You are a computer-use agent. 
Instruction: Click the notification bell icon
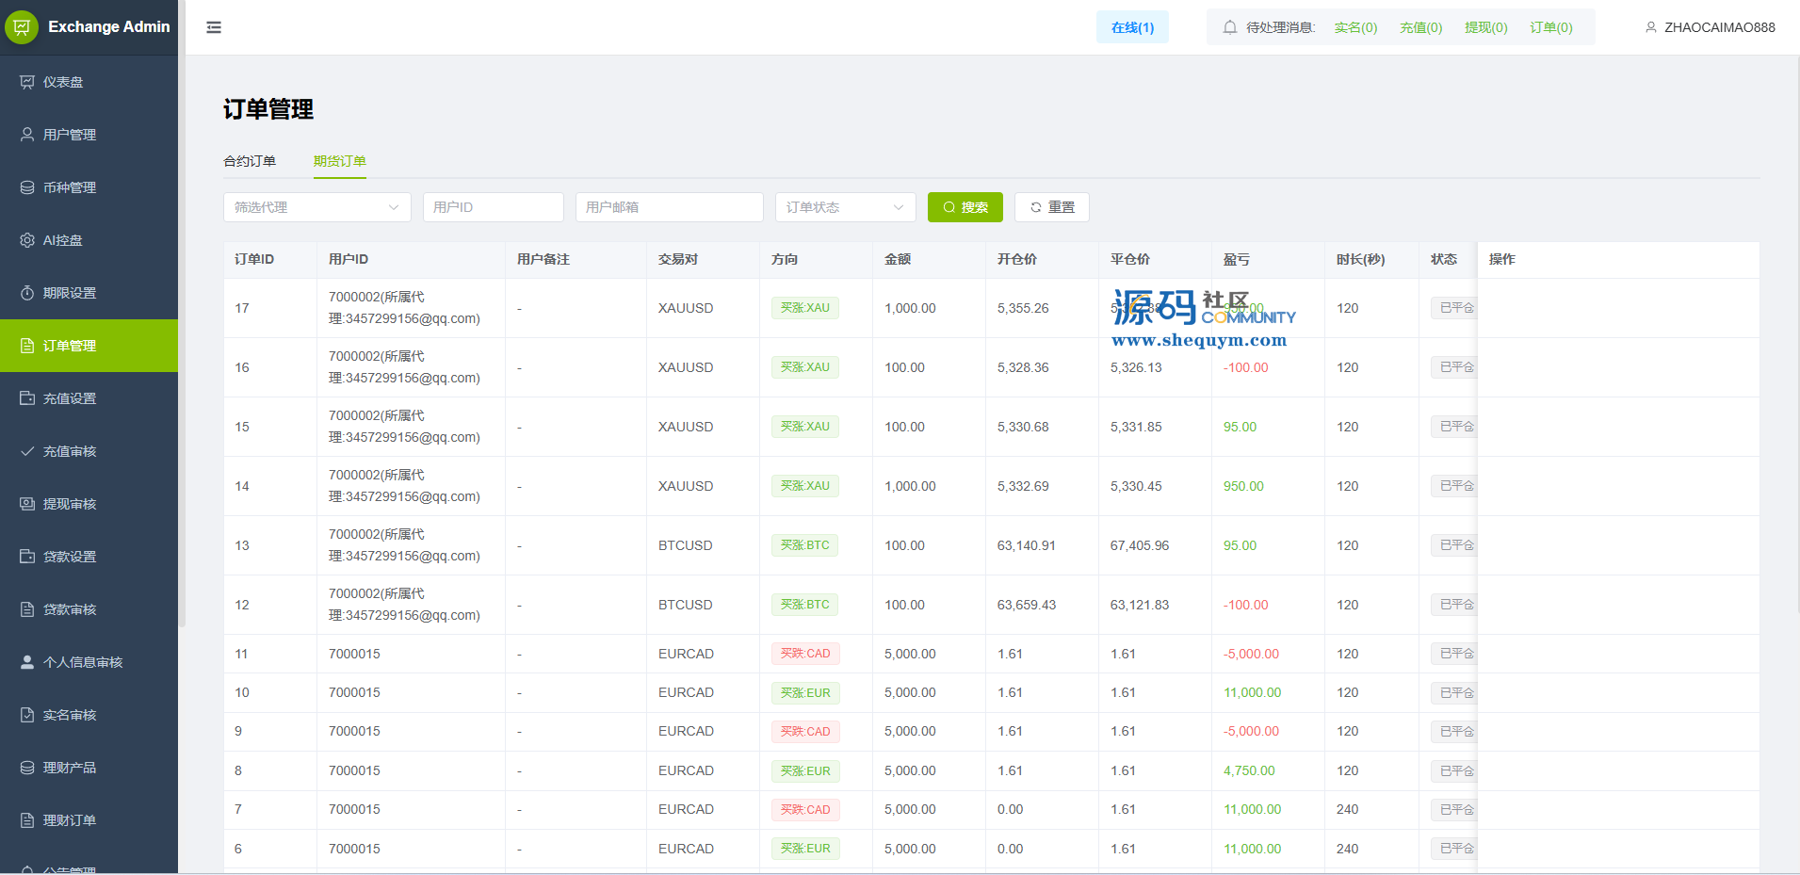pos(1229,27)
